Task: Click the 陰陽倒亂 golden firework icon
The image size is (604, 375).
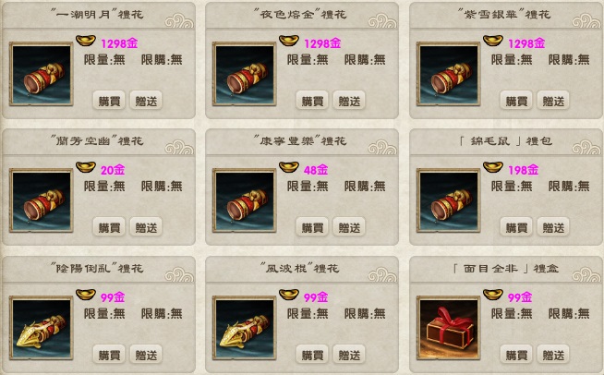Action: tap(42, 328)
